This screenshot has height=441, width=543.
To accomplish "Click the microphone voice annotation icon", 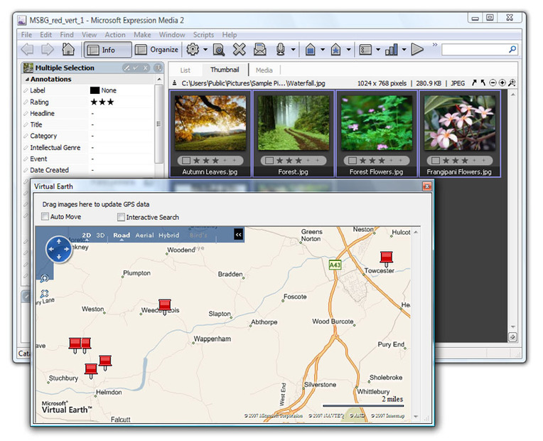I will coord(281,50).
